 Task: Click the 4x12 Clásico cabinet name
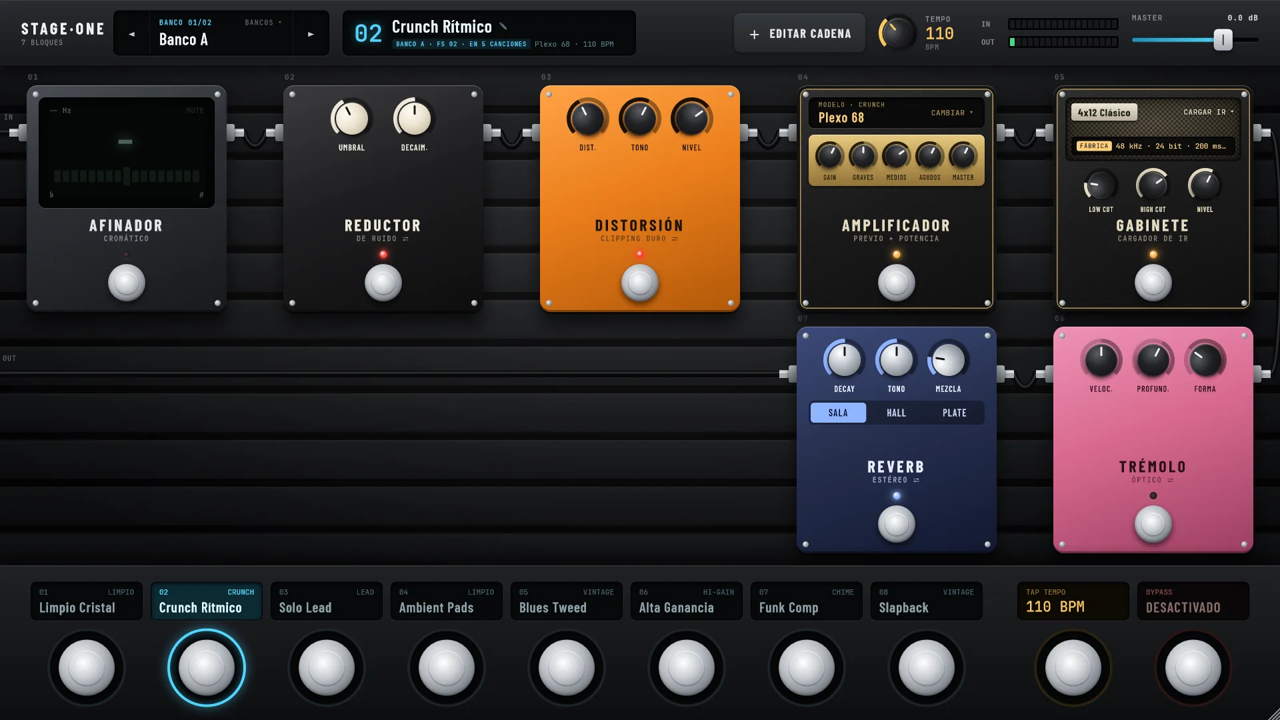(1104, 113)
